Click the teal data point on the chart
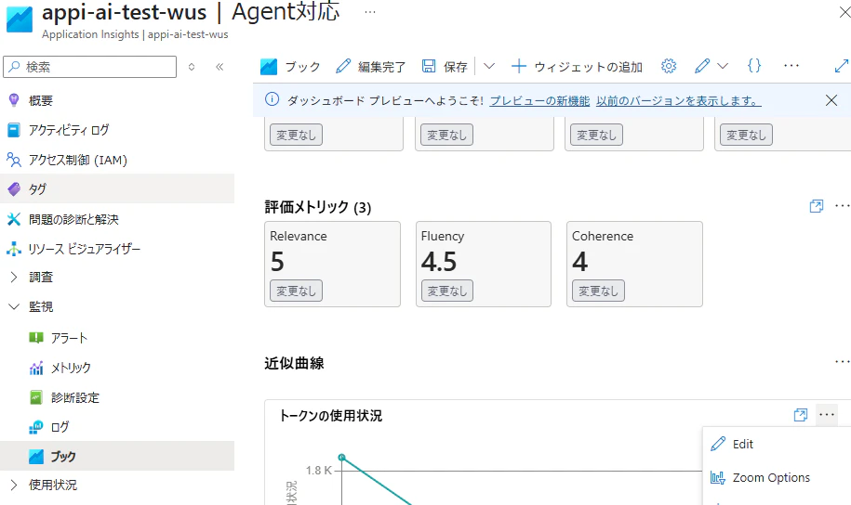The image size is (851, 505). tap(341, 458)
